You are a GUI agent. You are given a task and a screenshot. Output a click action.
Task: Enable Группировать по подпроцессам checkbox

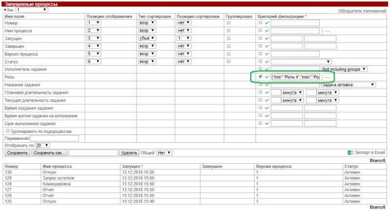click(x=7, y=131)
